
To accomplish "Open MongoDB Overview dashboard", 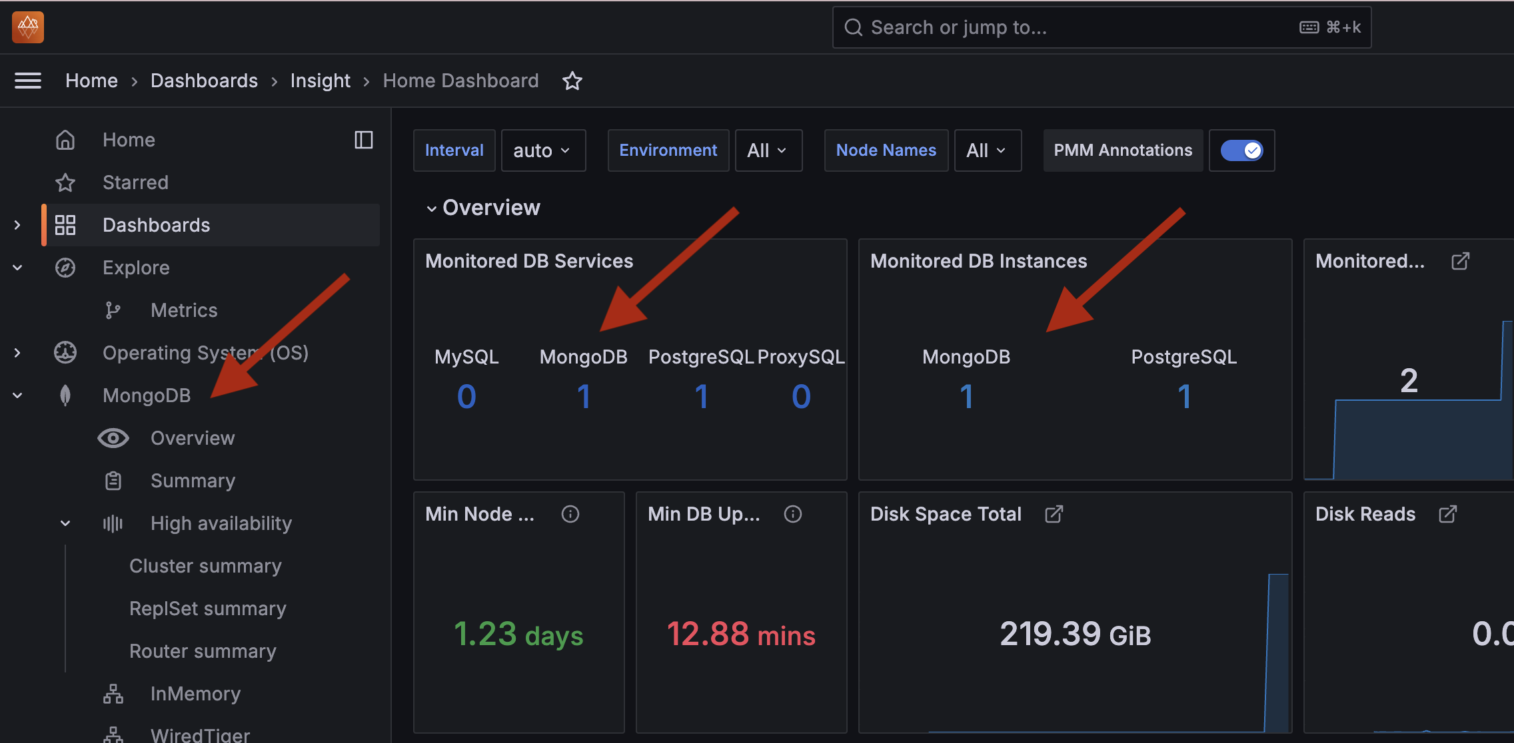I will pos(193,438).
